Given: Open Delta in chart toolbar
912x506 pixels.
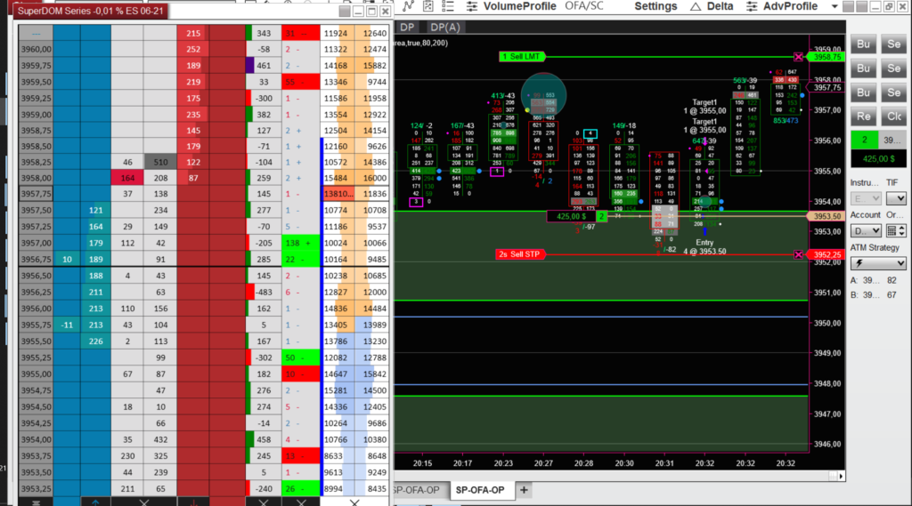Looking at the screenshot, I should (720, 6).
